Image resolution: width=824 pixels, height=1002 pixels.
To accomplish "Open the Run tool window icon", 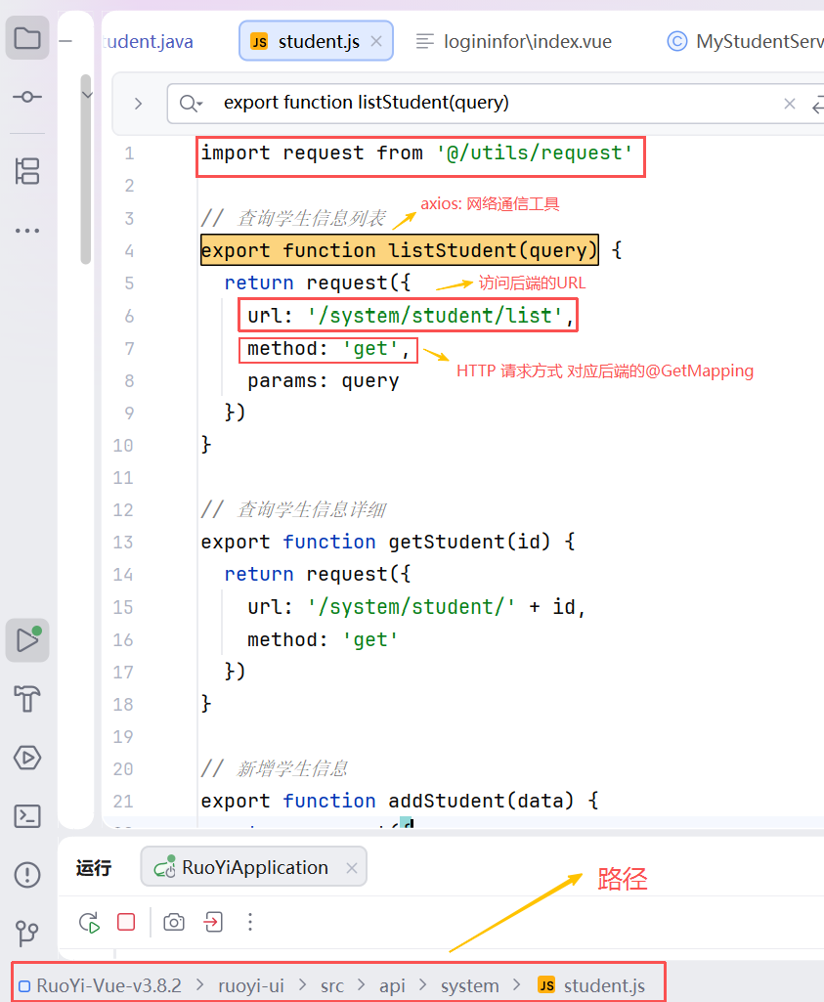I will coord(27,640).
